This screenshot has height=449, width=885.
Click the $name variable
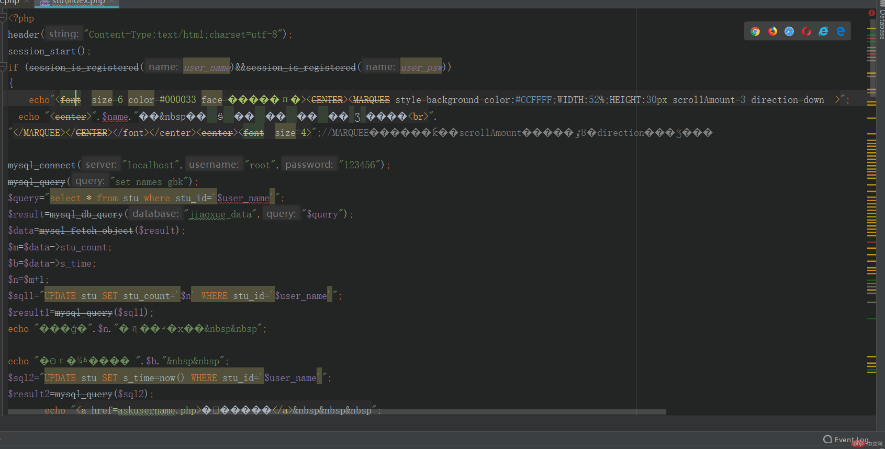(115, 117)
